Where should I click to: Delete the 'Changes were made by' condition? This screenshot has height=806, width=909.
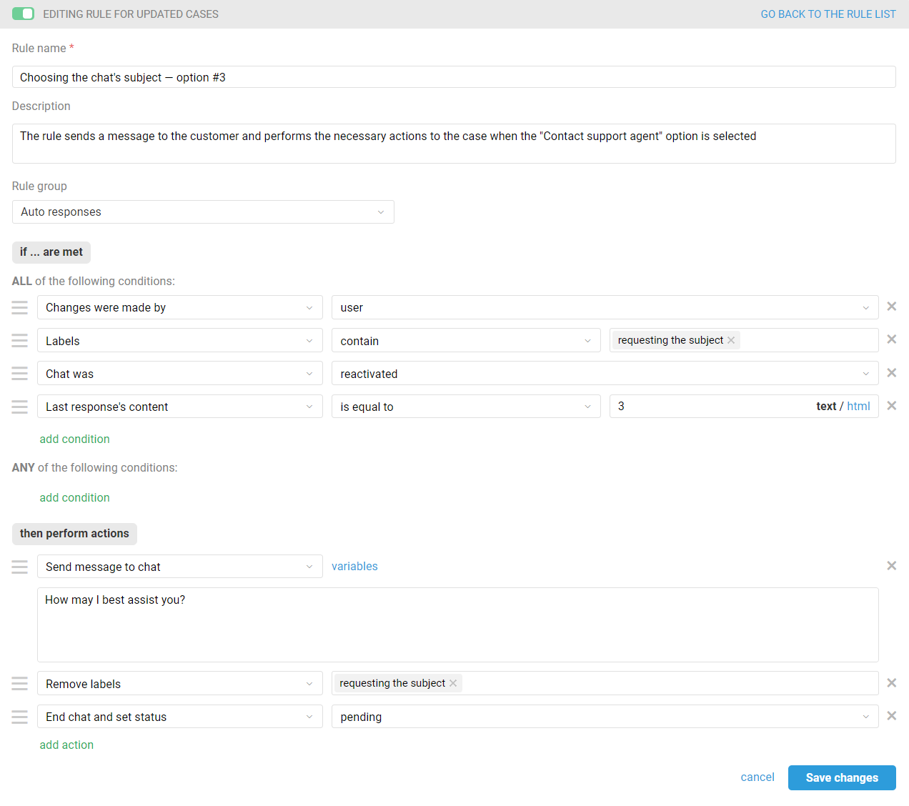click(891, 307)
